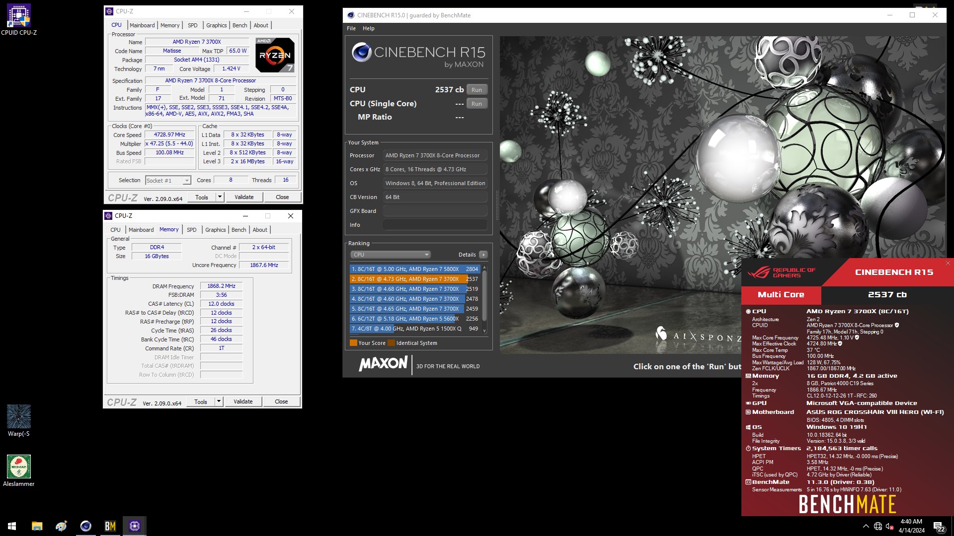
Task: Click Validate in top CPU-Z window
Action: tap(244, 197)
